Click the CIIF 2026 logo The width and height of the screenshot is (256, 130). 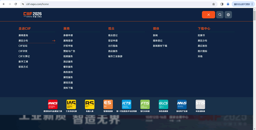(32, 14)
